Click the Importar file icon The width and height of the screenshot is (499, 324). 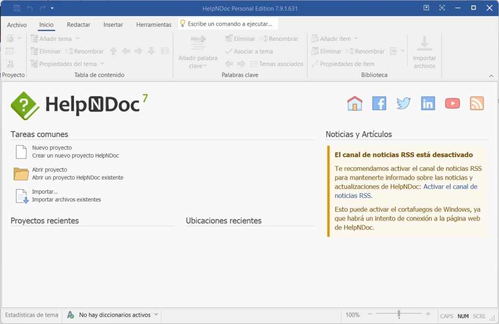[x=22, y=196]
